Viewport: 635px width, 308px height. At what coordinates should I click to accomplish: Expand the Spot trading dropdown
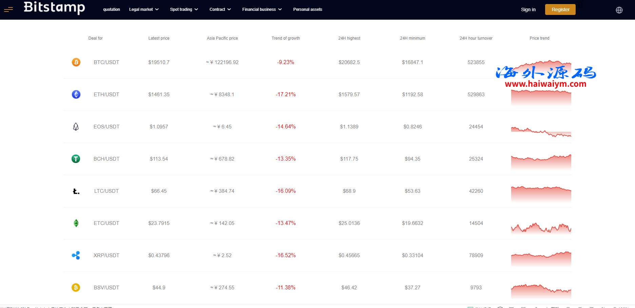click(184, 9)
